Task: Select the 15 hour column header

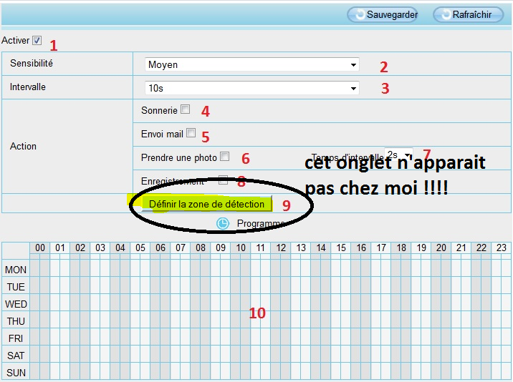Action: click(341, 248)
